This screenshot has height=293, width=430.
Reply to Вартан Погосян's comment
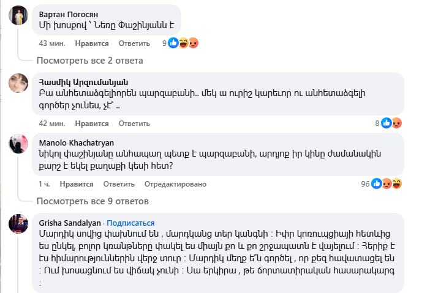(x=134, y=43)
